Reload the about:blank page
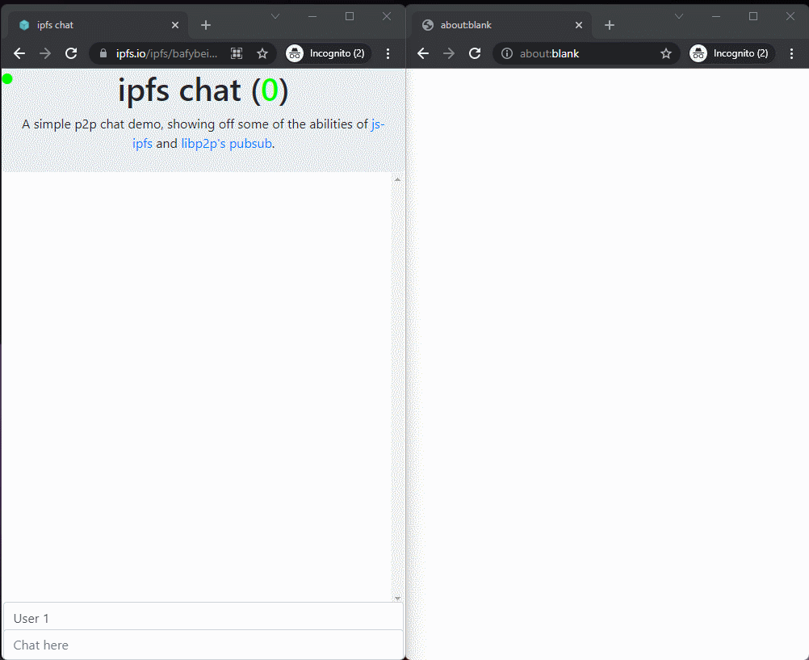 pyautogui.click(x=475, y=53)
